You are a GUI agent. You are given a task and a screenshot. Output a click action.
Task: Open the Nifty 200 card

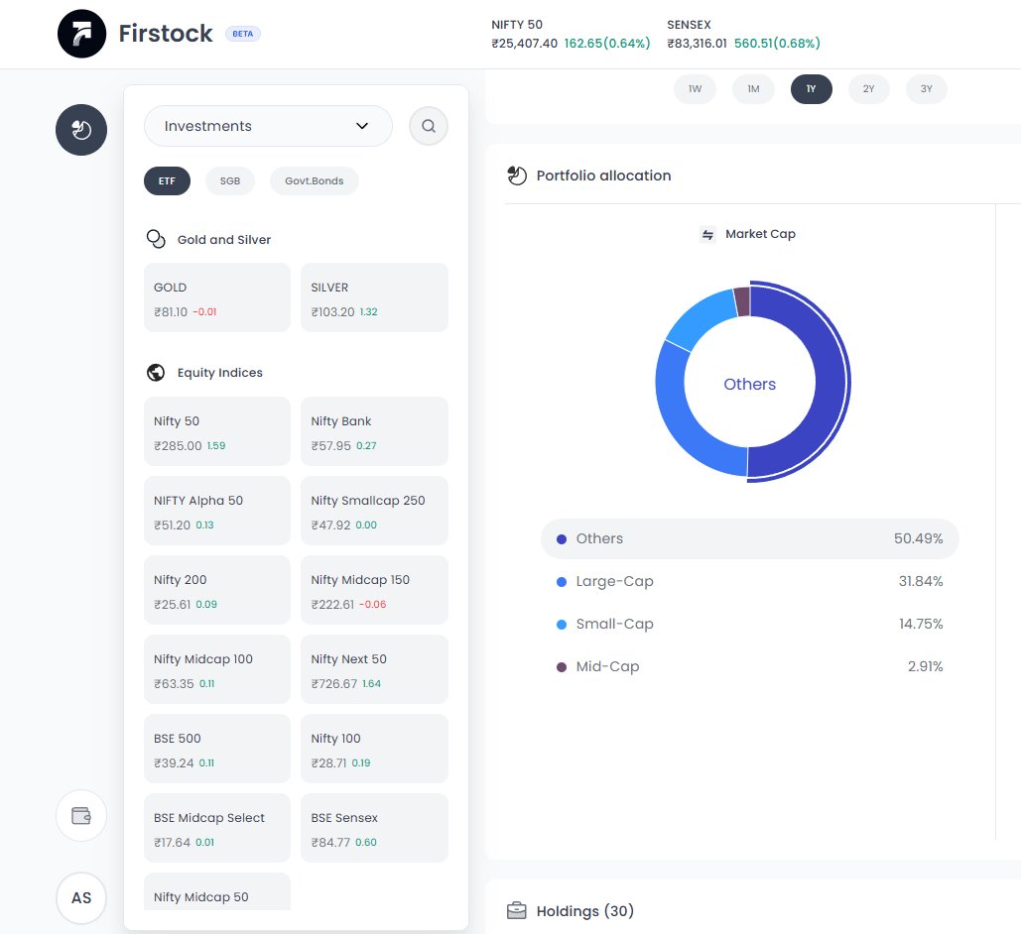[x=217, y=590]
